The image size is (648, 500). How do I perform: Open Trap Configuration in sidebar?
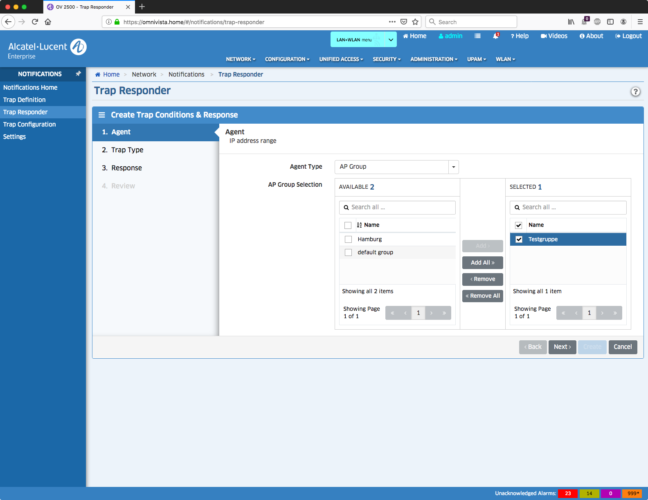pos(29,124)
